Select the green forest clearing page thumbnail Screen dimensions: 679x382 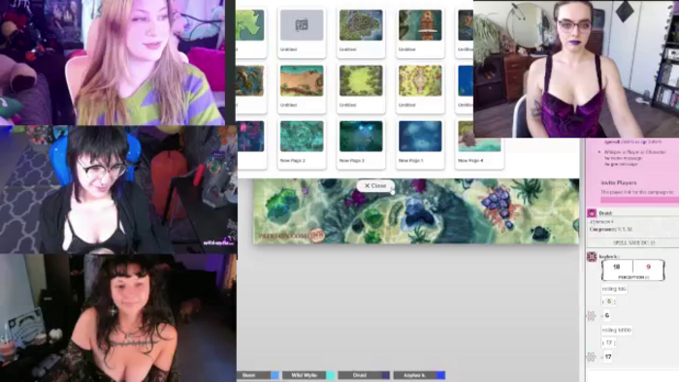pos(361,80)
